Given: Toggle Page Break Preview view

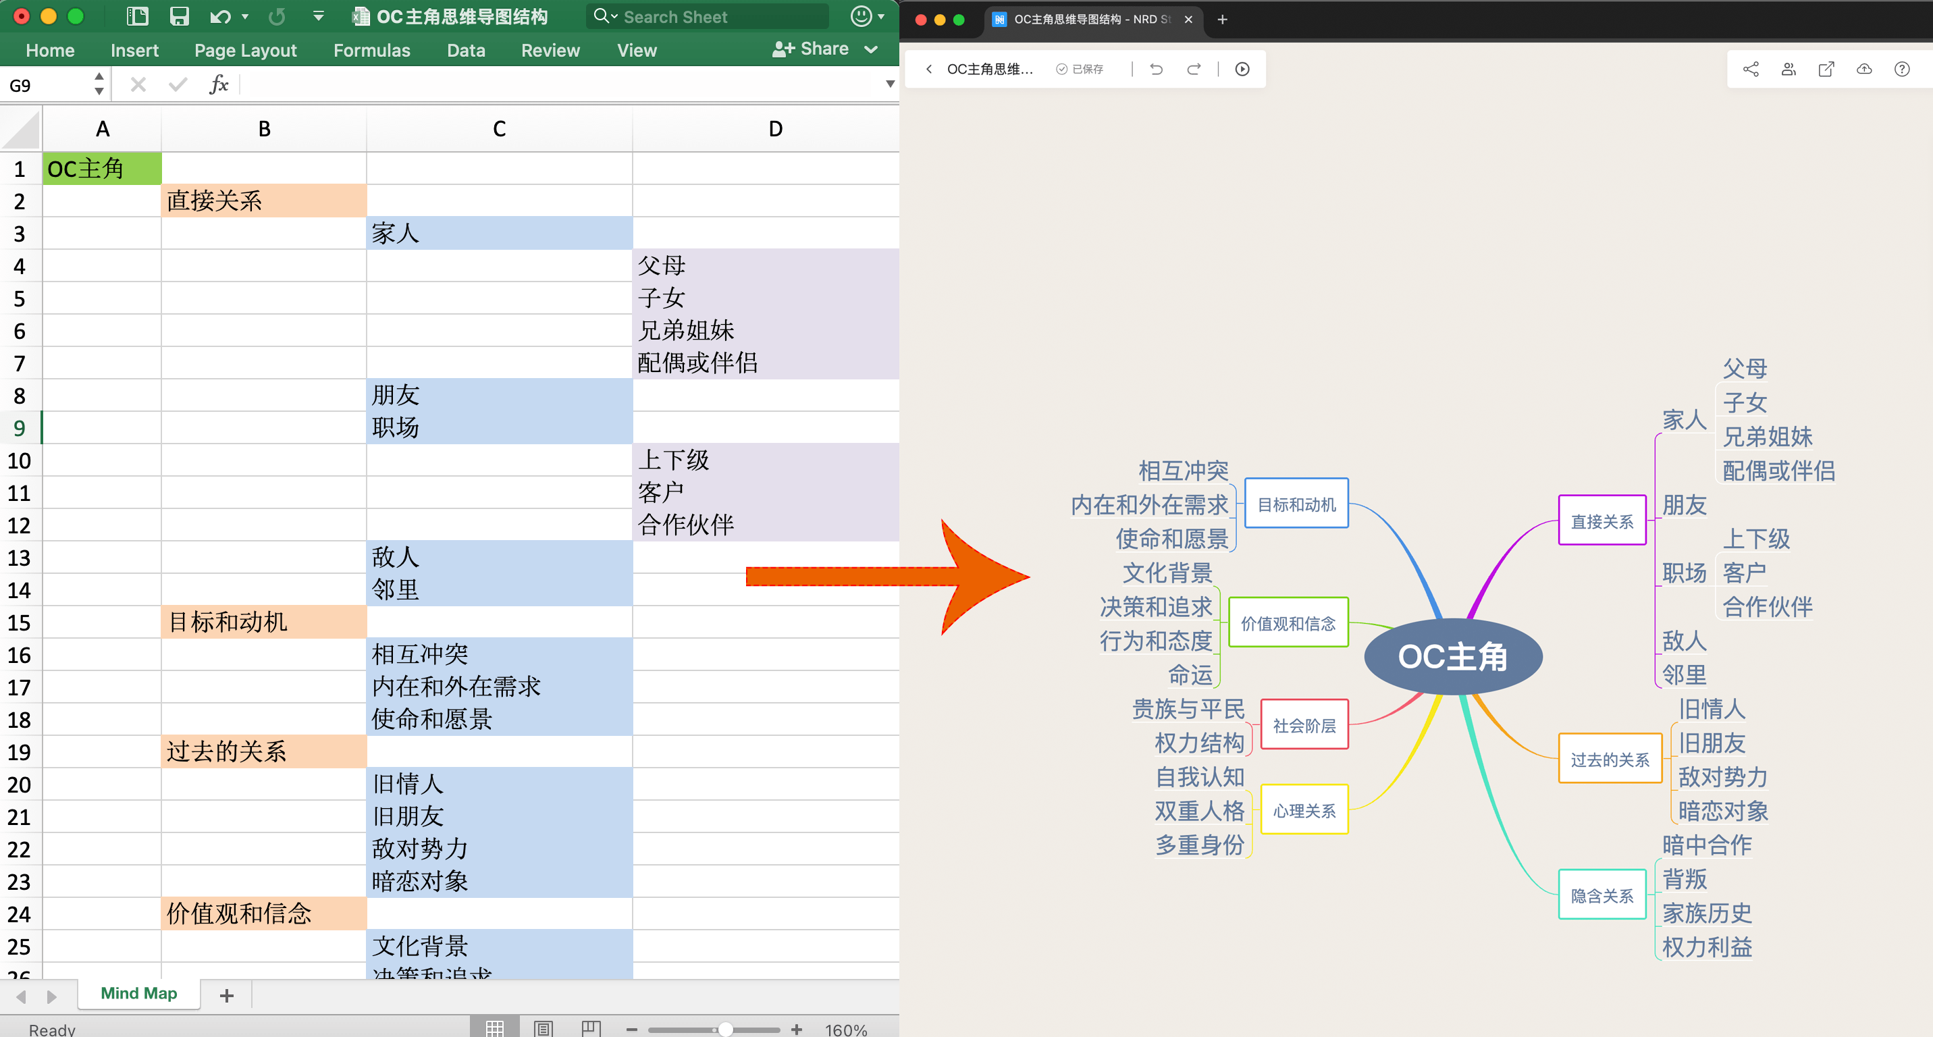Looking at the screenshot, I should (x=591, y=1028).
